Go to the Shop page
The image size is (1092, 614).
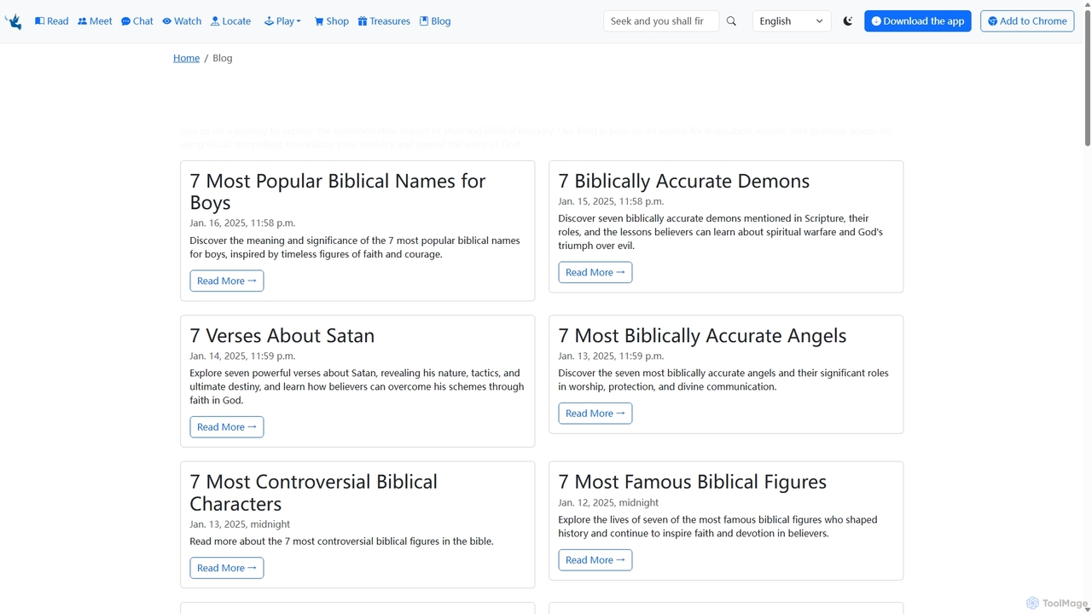click(x=332, y=21)
